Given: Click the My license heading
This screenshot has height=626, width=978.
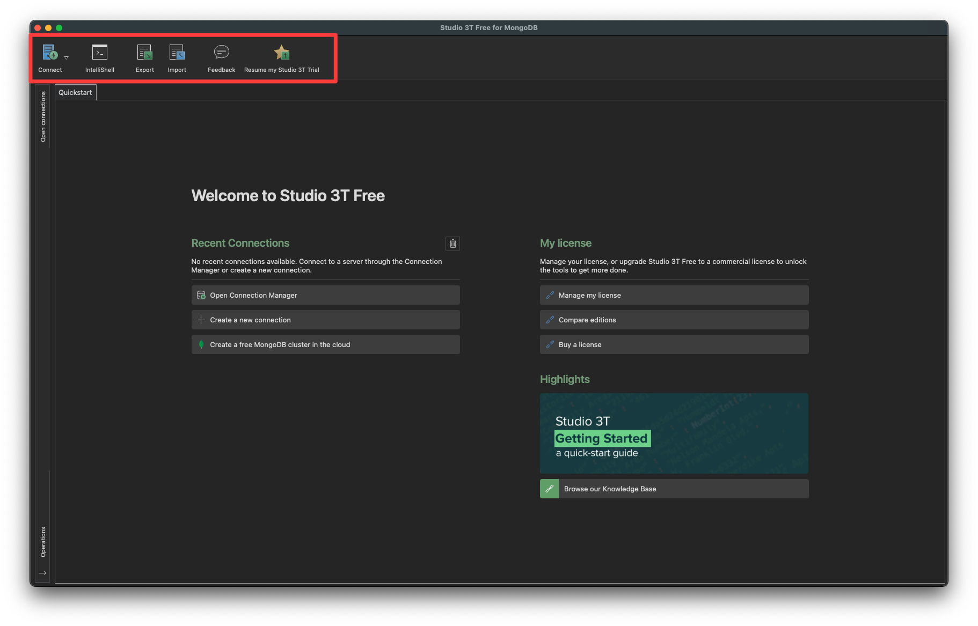Looking at the screenshot, I should coord(566,243).
